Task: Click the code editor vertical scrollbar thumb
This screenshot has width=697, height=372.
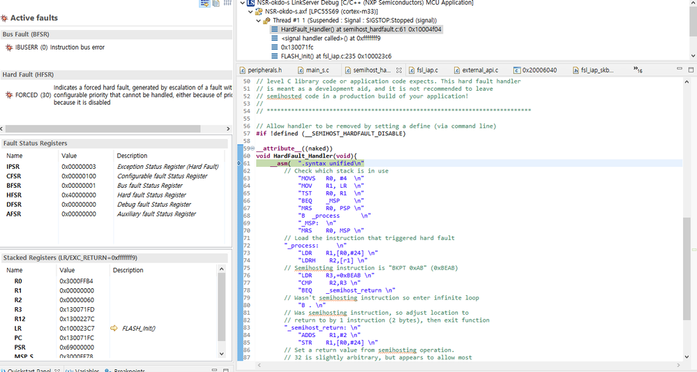Action: pos(687,267)
